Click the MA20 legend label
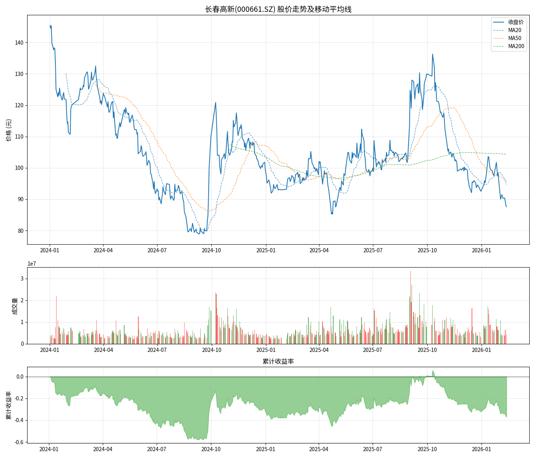This screenshot has width=535, height=458. pos(514,30)
